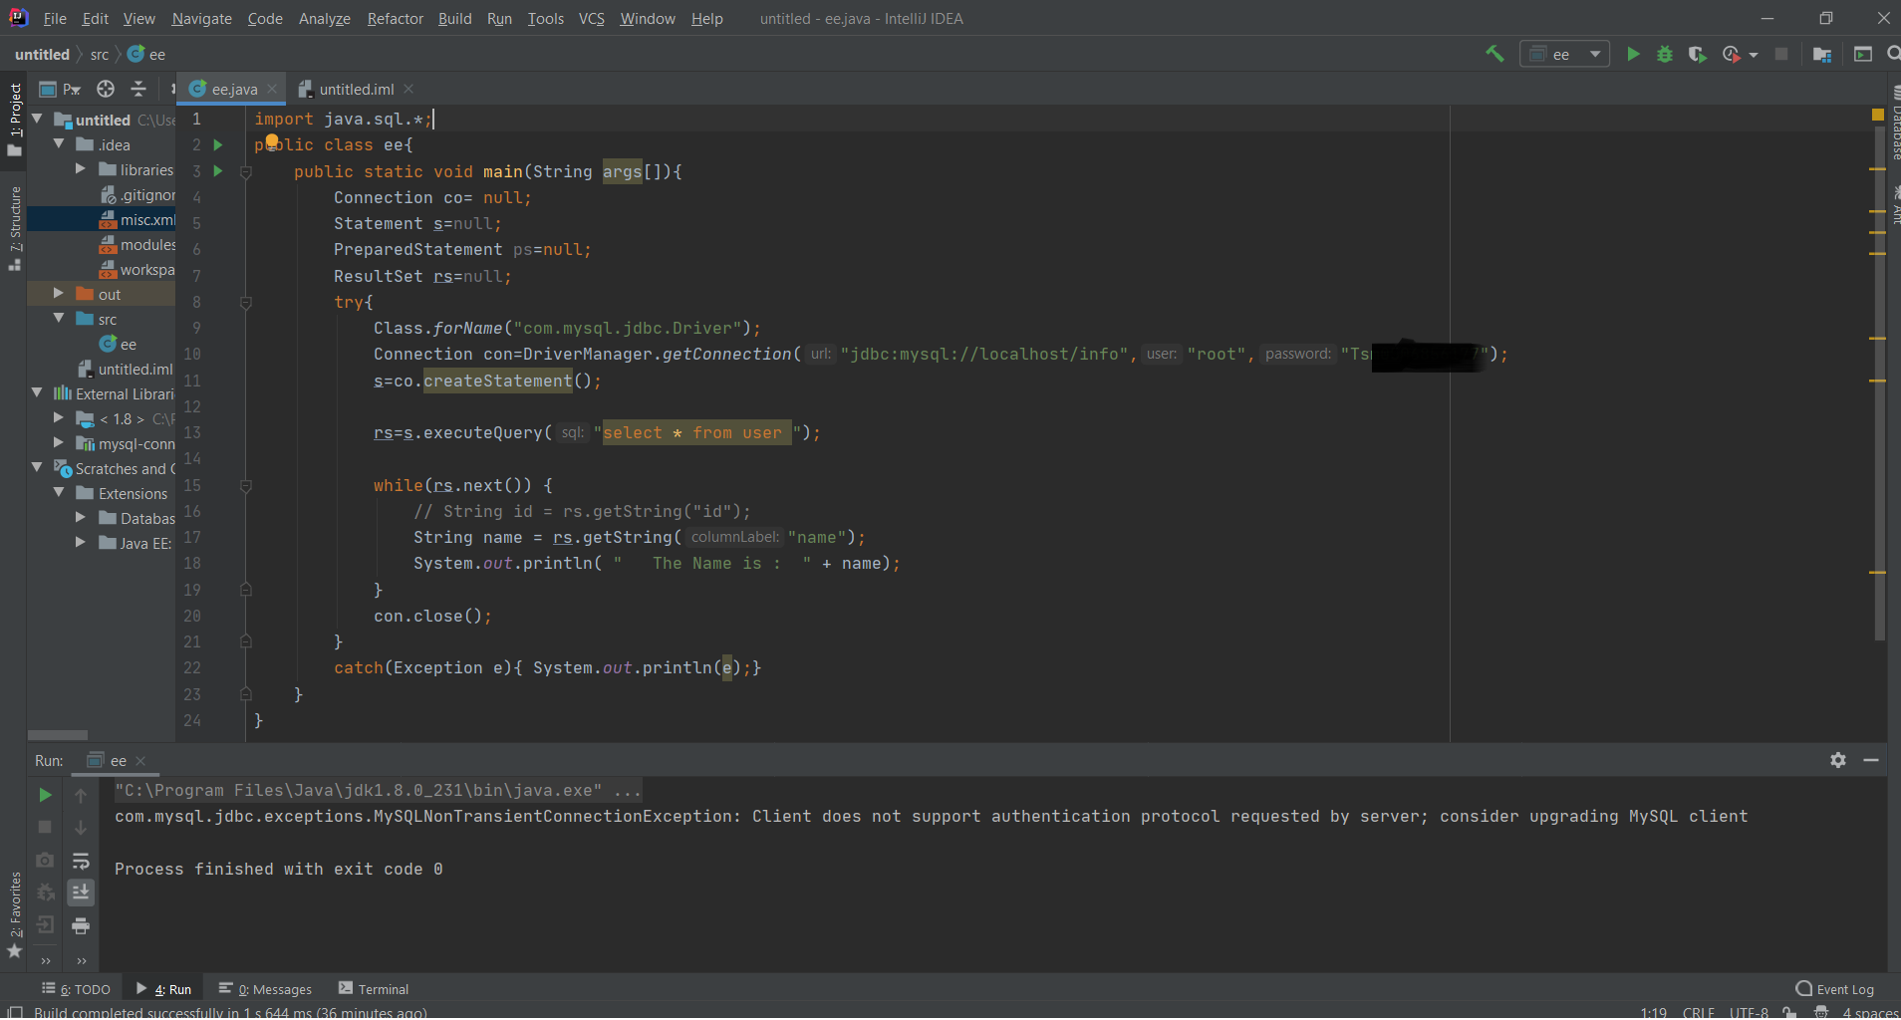Toggle scroll to end in Run console
Screen dimensions: 1901x1020
click(81, 892)
